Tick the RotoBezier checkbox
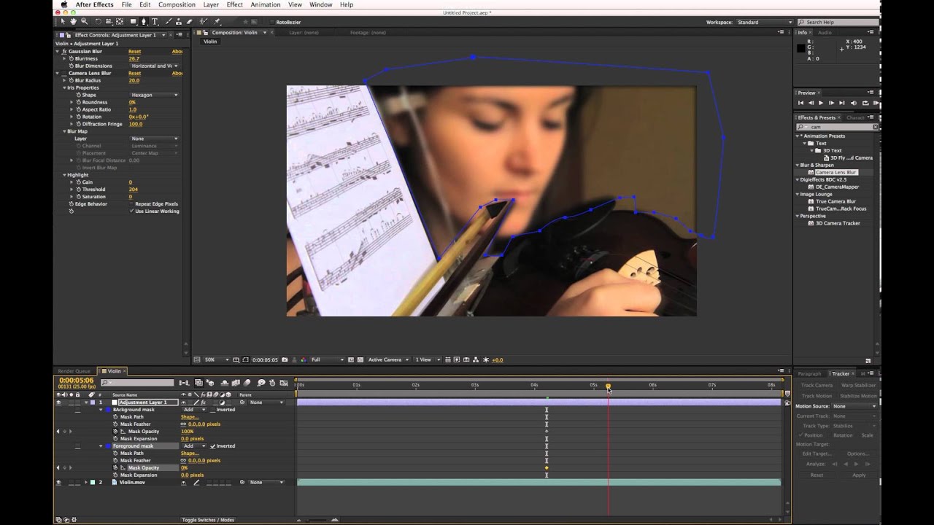Image resolution: width=934 pixels, height=525 pixels. (271, 22)
